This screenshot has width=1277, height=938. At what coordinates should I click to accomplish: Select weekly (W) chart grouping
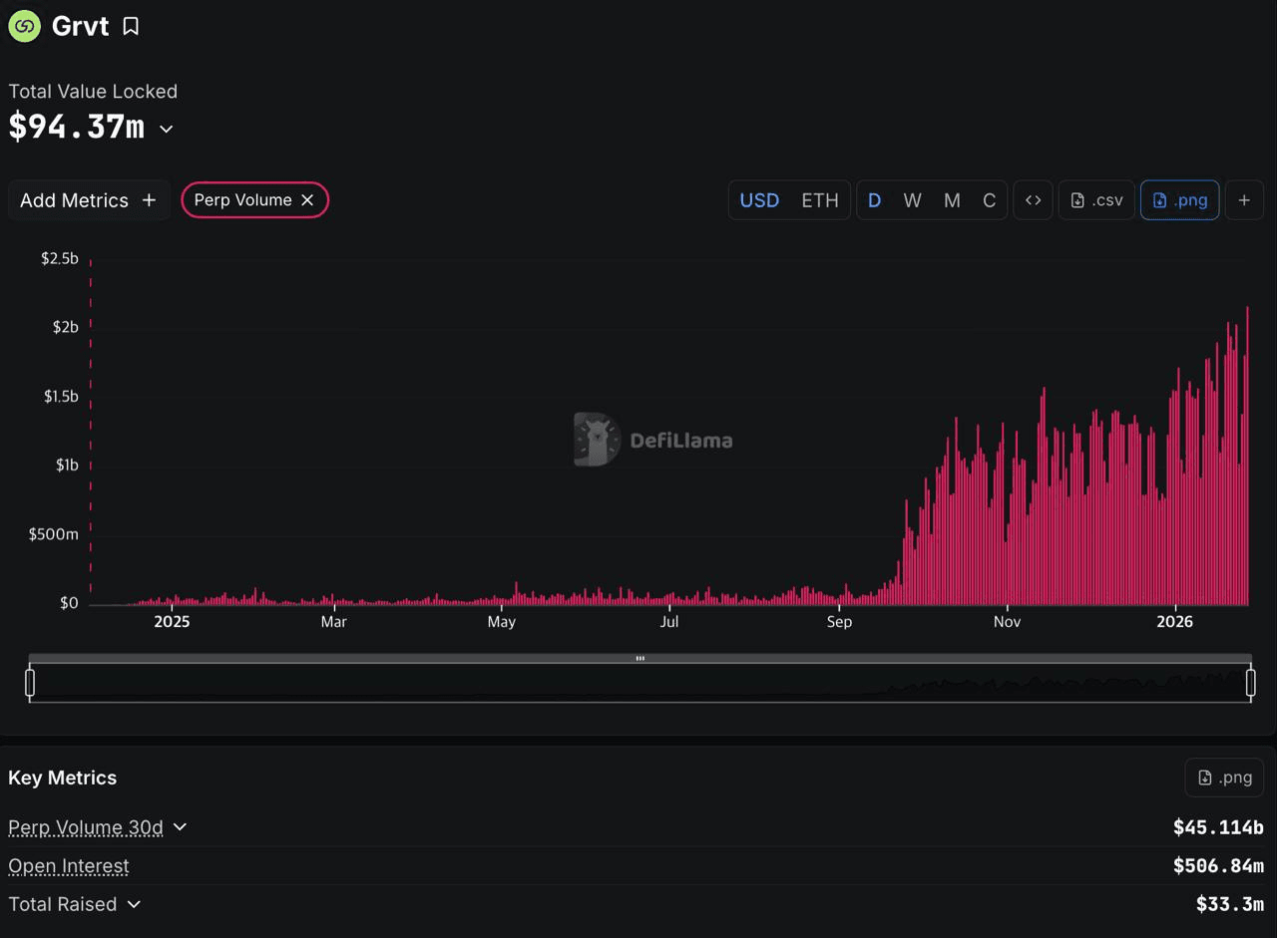[912, 200]
